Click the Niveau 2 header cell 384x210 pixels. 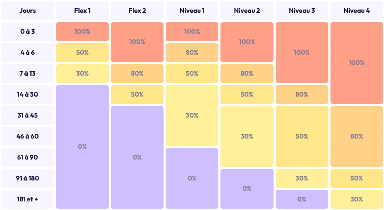[x=247, y=11]
